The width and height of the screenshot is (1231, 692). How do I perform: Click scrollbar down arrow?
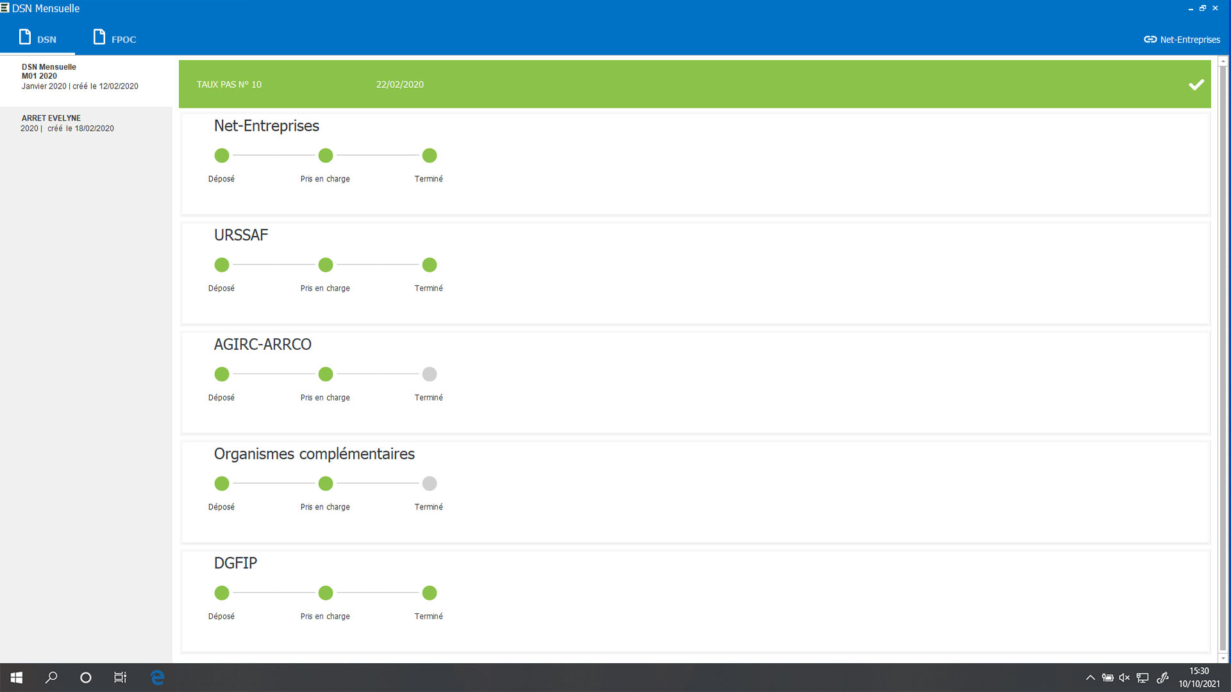pyautogui.click(x=1223, y=658)
